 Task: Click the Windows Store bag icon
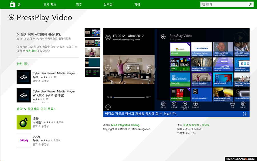(13, 4)
